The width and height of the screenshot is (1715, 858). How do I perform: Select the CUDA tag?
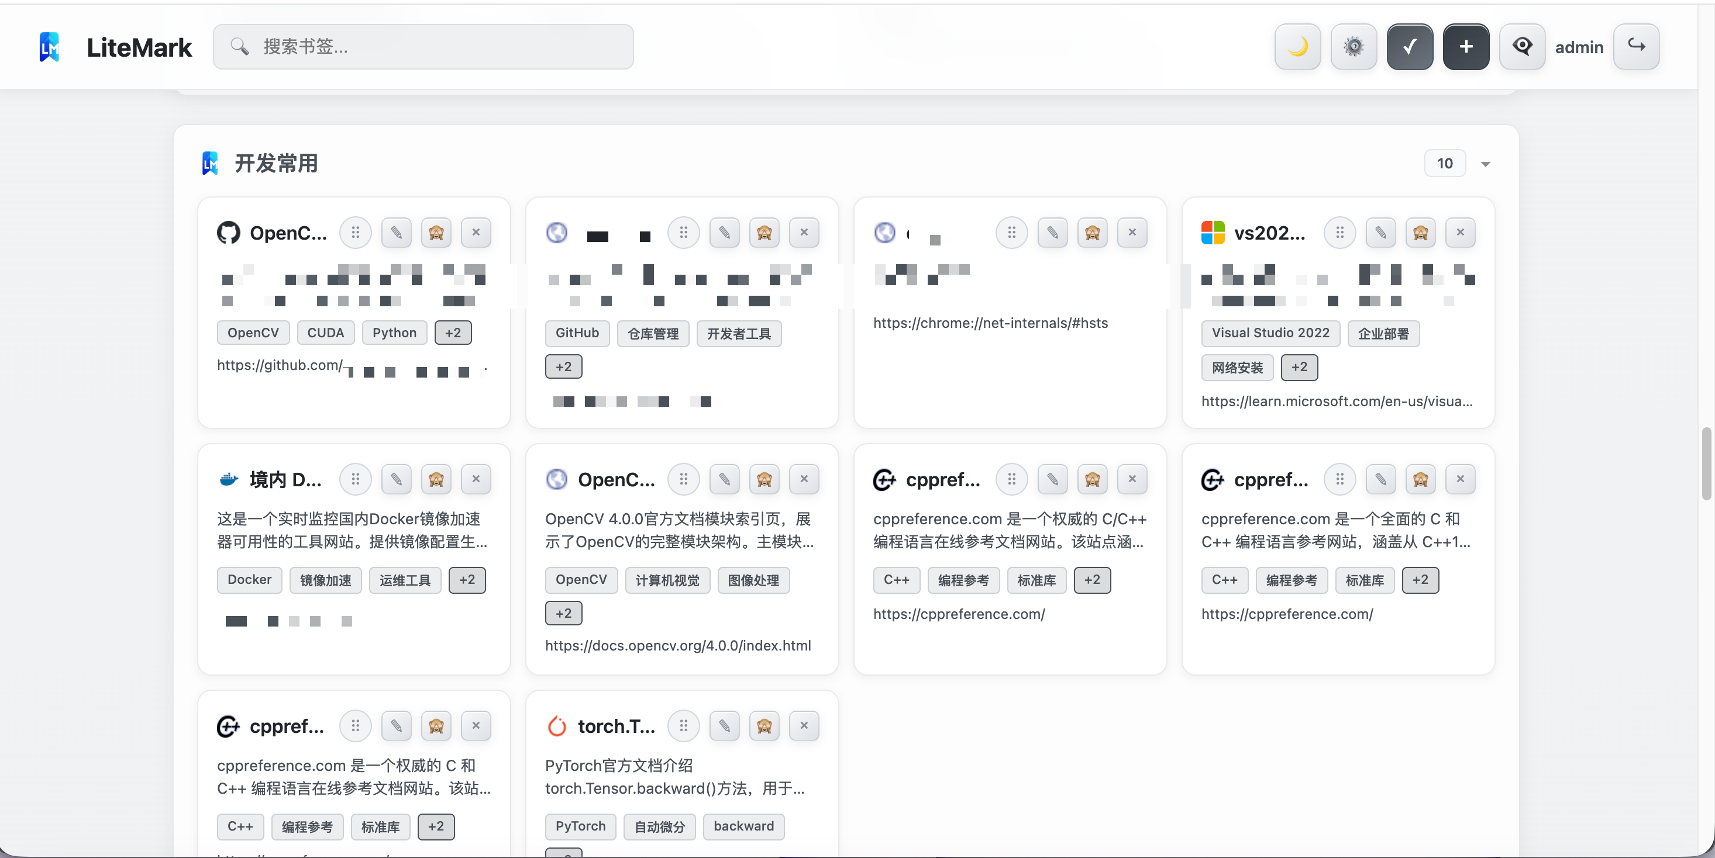point(326,333)
